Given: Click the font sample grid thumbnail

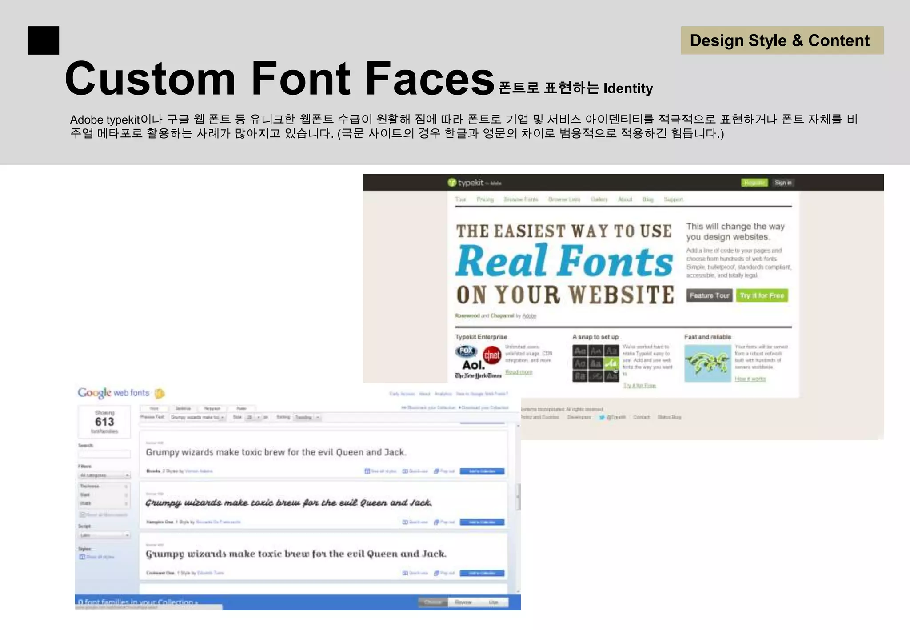Looking at the screenshot, I should pos(595,363).
